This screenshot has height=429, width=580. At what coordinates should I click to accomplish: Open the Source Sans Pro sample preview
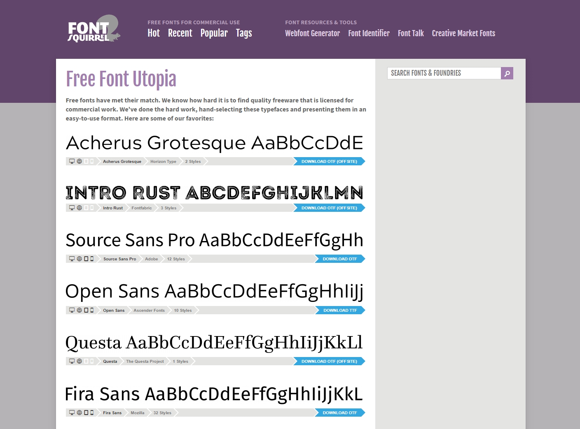click(215, 241)
